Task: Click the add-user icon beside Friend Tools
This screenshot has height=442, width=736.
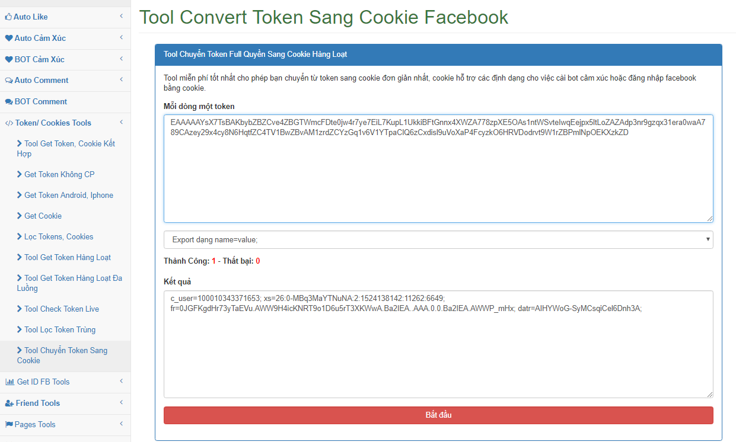Action: coord(9,403)
